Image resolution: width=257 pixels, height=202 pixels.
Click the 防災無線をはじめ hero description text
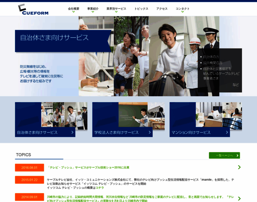coord(42,74)
